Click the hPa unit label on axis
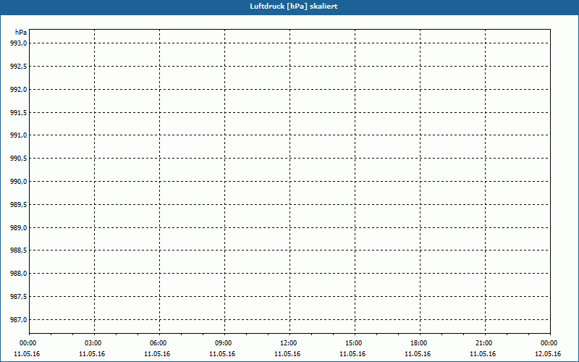The width and height of the screenshot is (579, 362). coord(21,33)
